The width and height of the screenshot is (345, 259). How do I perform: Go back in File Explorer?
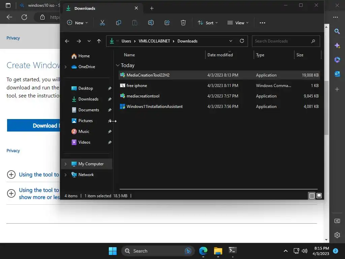[67, 41]
